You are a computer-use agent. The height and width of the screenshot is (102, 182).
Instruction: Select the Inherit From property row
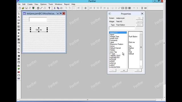(x=114, y=39)
